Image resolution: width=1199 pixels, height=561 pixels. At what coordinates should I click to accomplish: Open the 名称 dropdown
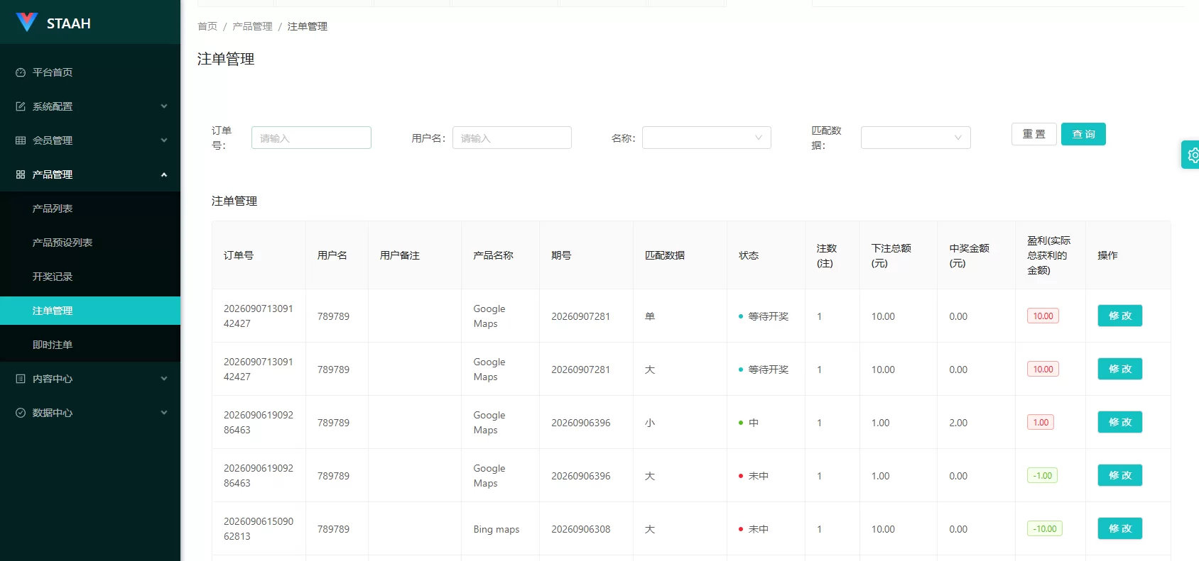pyautogui.click(x=707, y=138)
